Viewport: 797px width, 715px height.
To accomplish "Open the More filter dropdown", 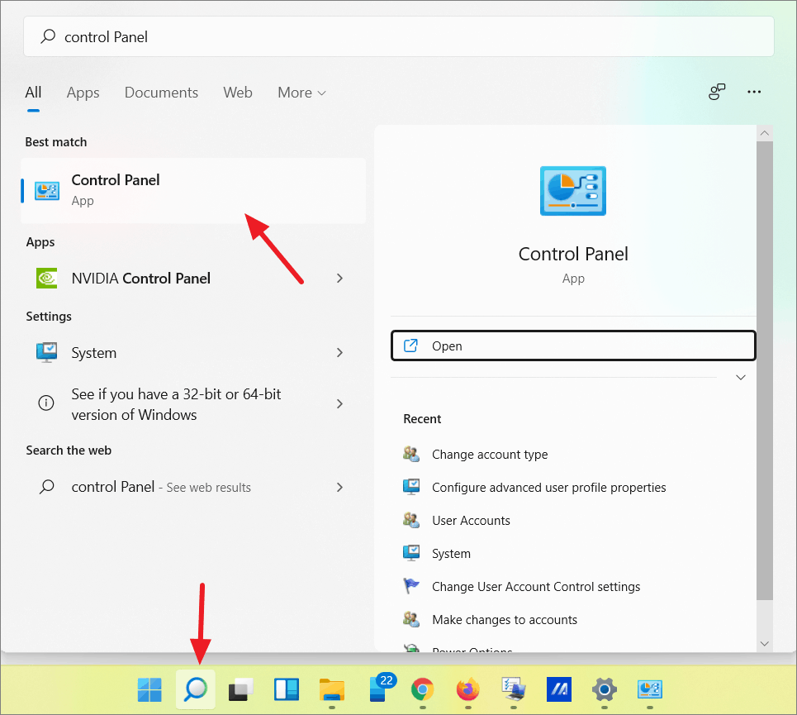I will (301, 93).
